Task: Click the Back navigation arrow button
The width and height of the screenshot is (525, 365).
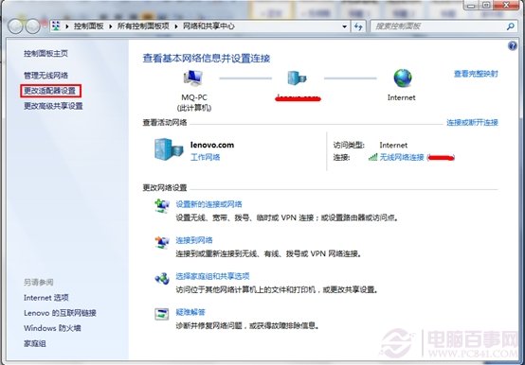Action: click(x=15, y=26)
